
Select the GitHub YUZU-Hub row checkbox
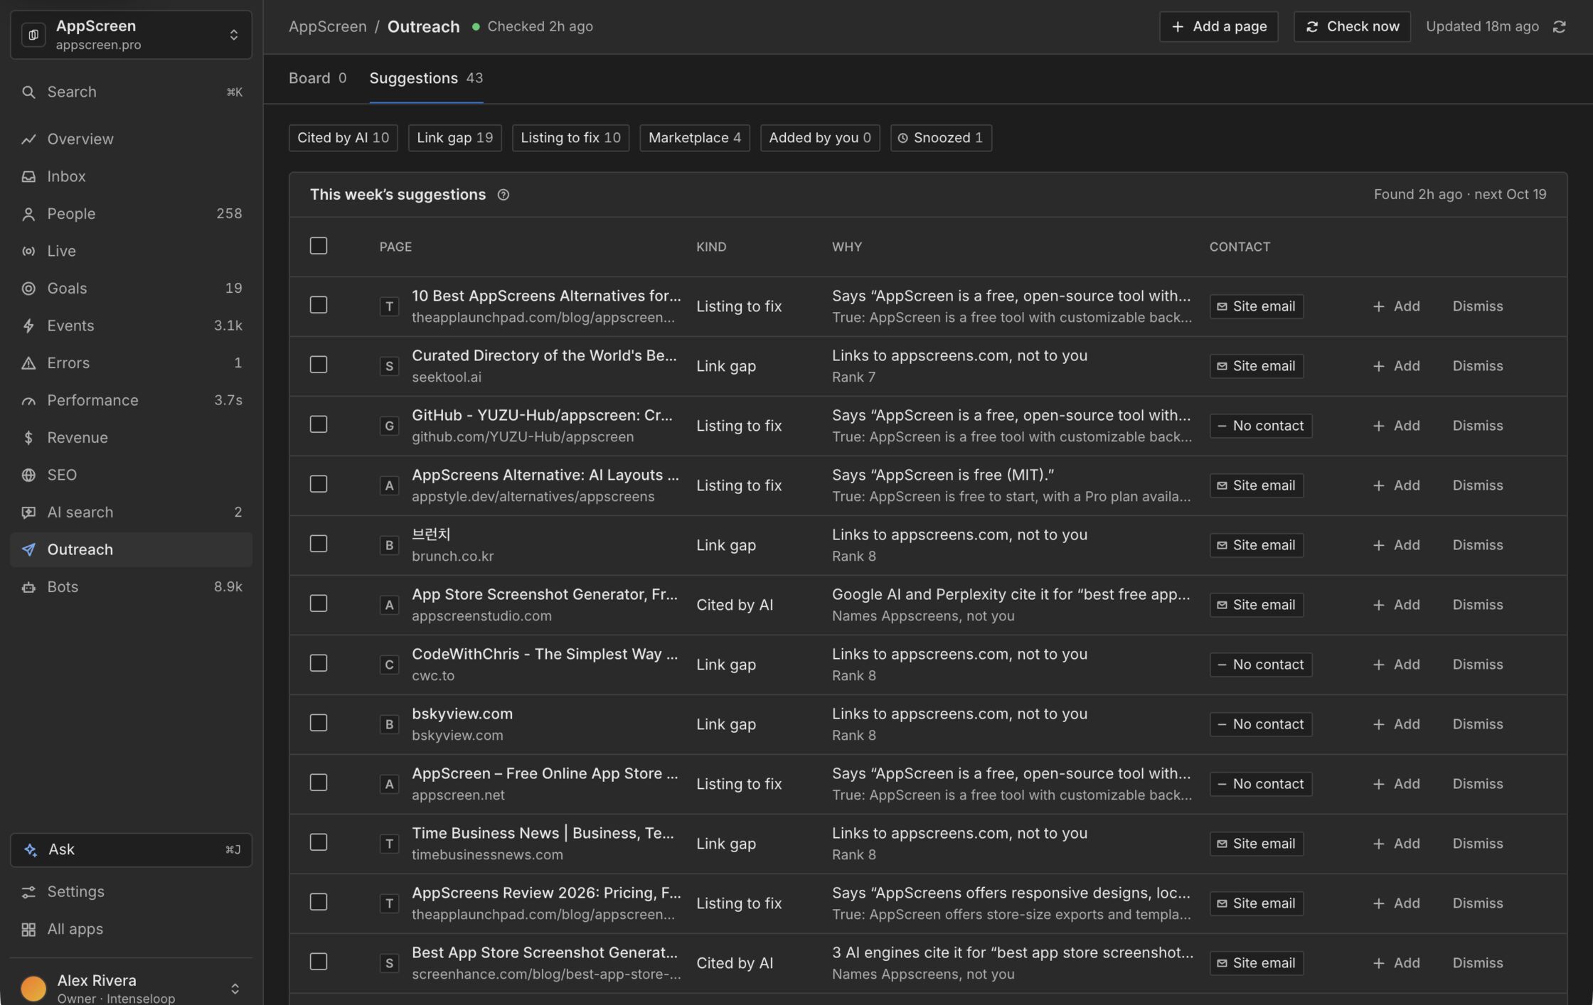click(x=319, y=425)
